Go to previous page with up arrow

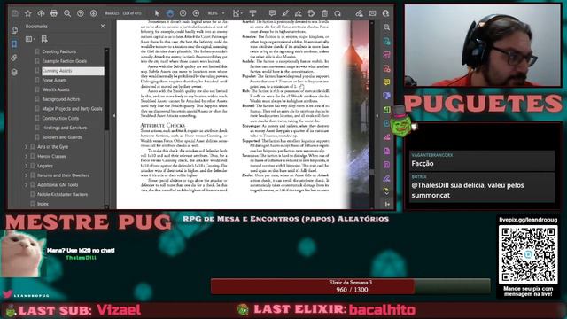coord(81,13)
